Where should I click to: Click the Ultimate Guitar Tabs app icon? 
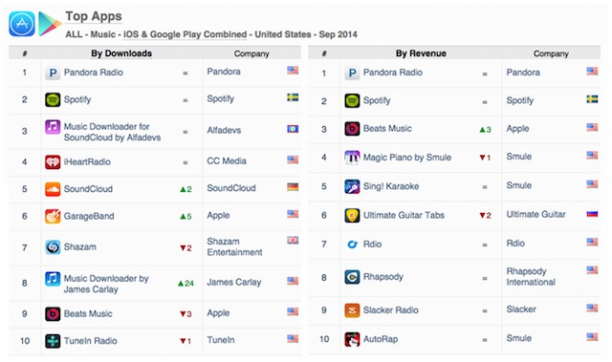pos(352,215)
